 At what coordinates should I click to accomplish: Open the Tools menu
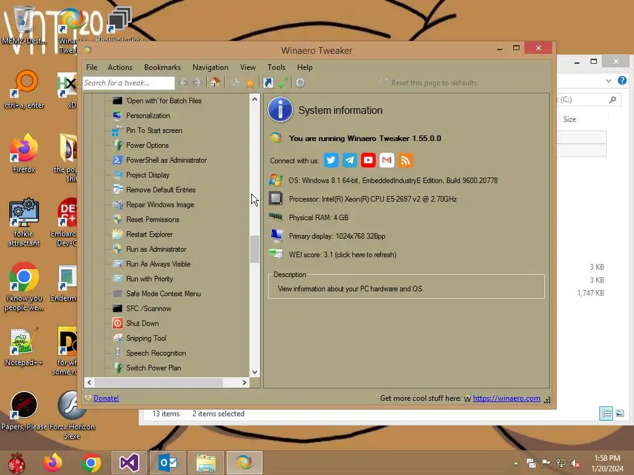point(277,67)
